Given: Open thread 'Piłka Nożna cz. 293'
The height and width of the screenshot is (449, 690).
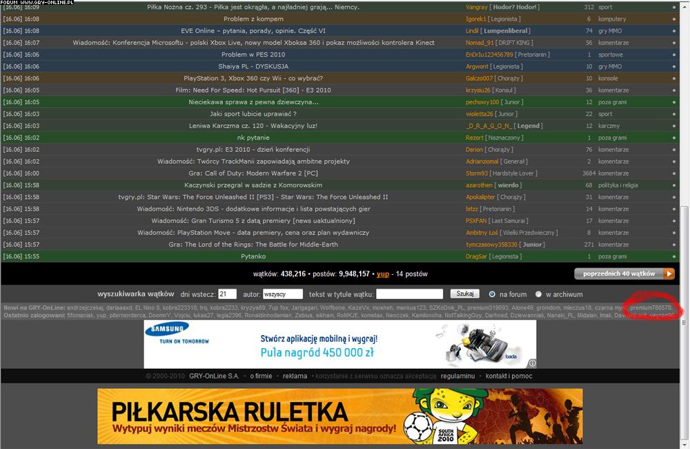Looking at the screenshot, I should pyautogui.click(x=253, y=7).
